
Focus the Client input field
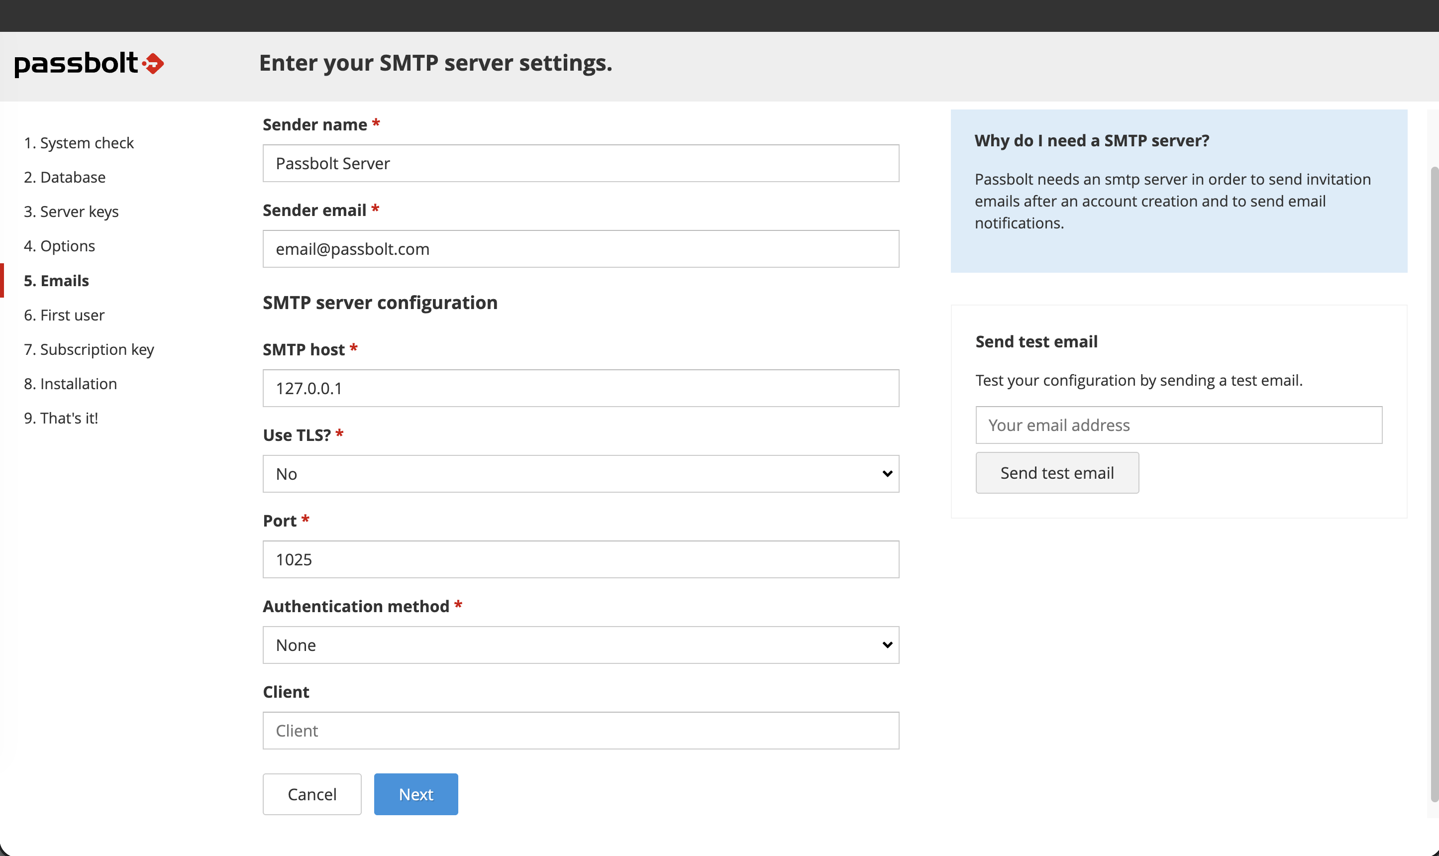click(581, 731)
